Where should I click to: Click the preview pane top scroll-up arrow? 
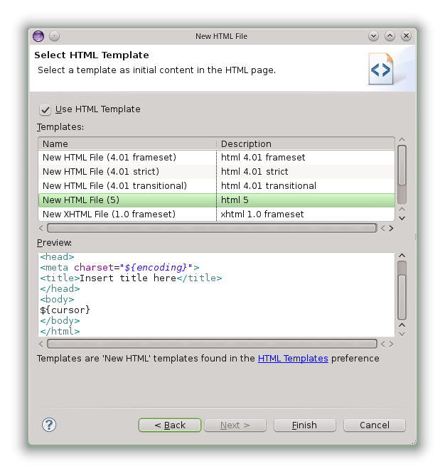[x=402, y=256]
